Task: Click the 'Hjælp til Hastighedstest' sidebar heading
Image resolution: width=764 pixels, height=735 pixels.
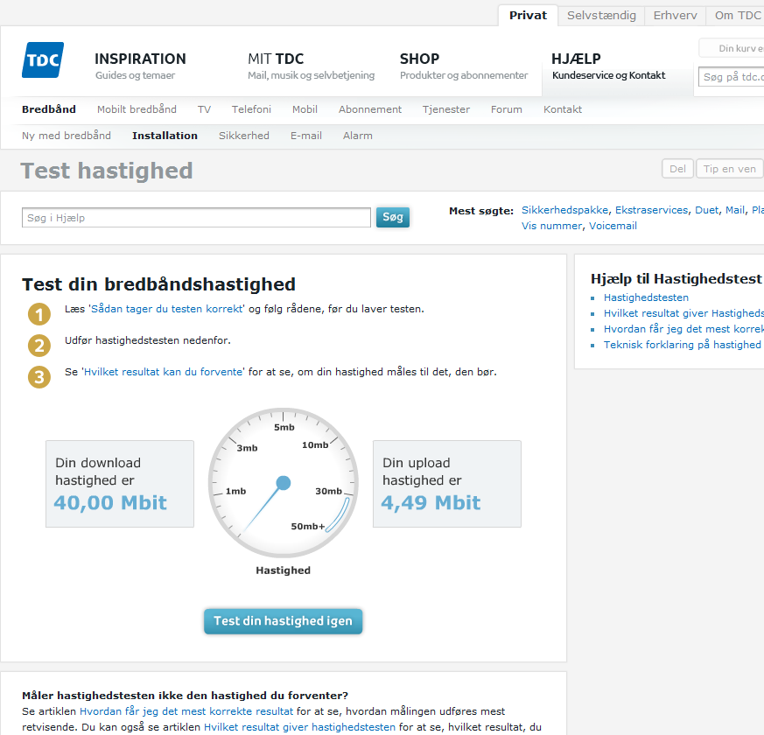Action: coord(676,278)
